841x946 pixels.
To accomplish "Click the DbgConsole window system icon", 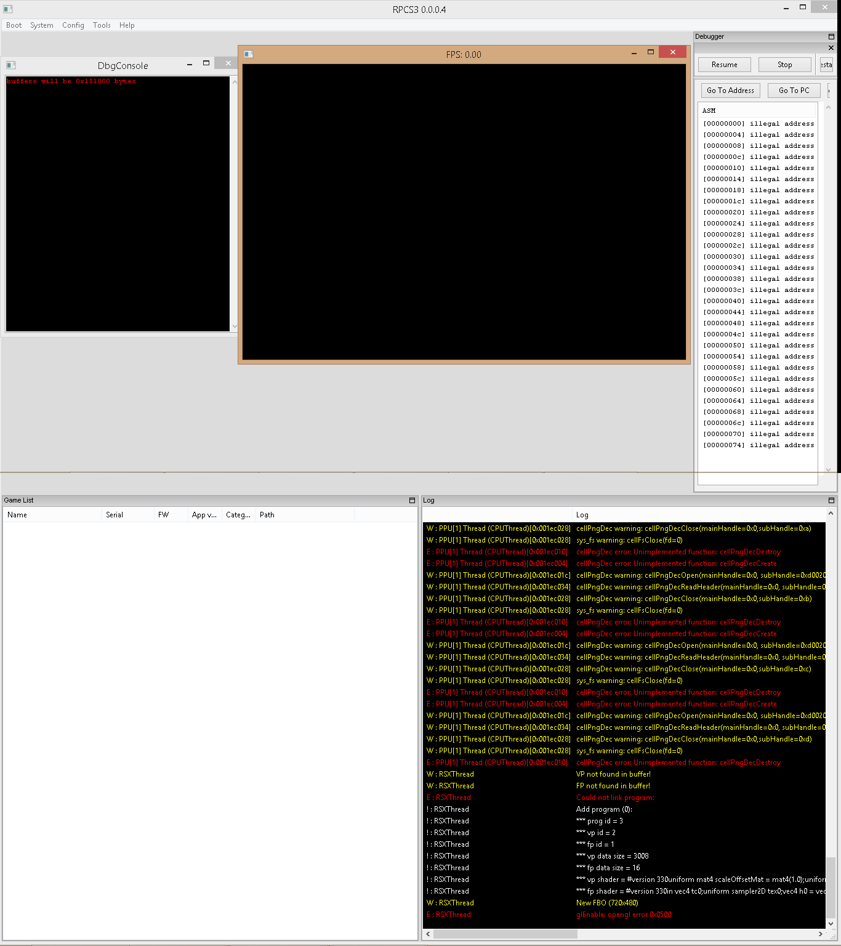I will (10, 65).
